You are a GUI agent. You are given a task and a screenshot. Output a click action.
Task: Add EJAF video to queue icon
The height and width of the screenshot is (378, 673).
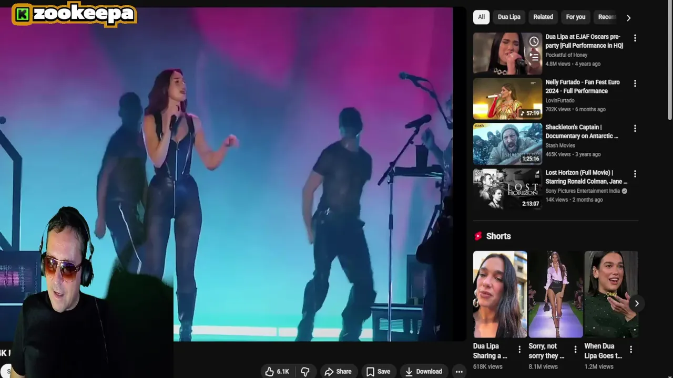pos(534,57)
